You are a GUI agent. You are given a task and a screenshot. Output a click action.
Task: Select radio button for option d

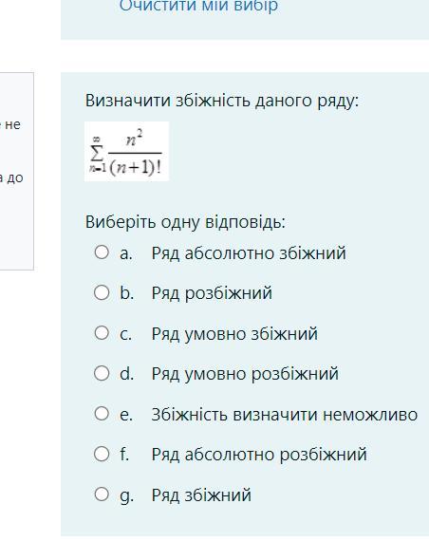[102, 373]
